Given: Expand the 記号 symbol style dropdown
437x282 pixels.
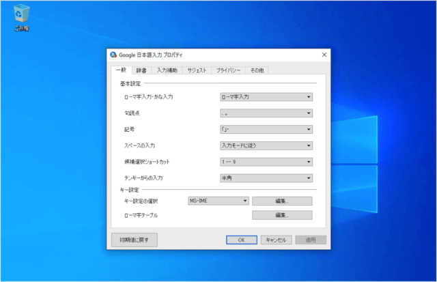Looking at the screenshot, I should [266, 129].
